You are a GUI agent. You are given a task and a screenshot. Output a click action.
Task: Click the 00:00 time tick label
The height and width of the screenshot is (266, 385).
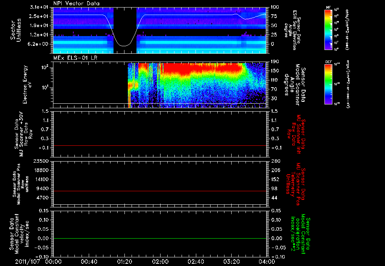(x=53, y=261)
